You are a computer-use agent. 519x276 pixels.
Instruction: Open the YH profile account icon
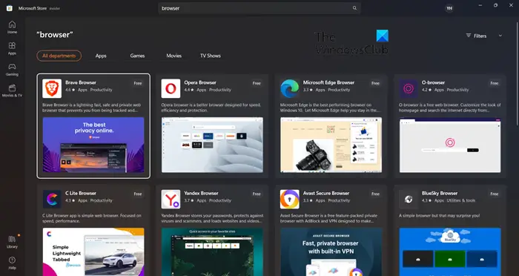click(449, 8)
